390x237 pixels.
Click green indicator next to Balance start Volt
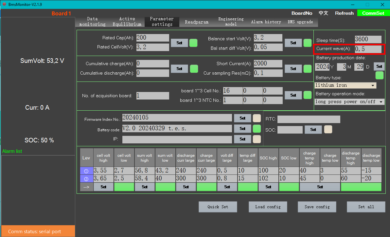[307, 43]
